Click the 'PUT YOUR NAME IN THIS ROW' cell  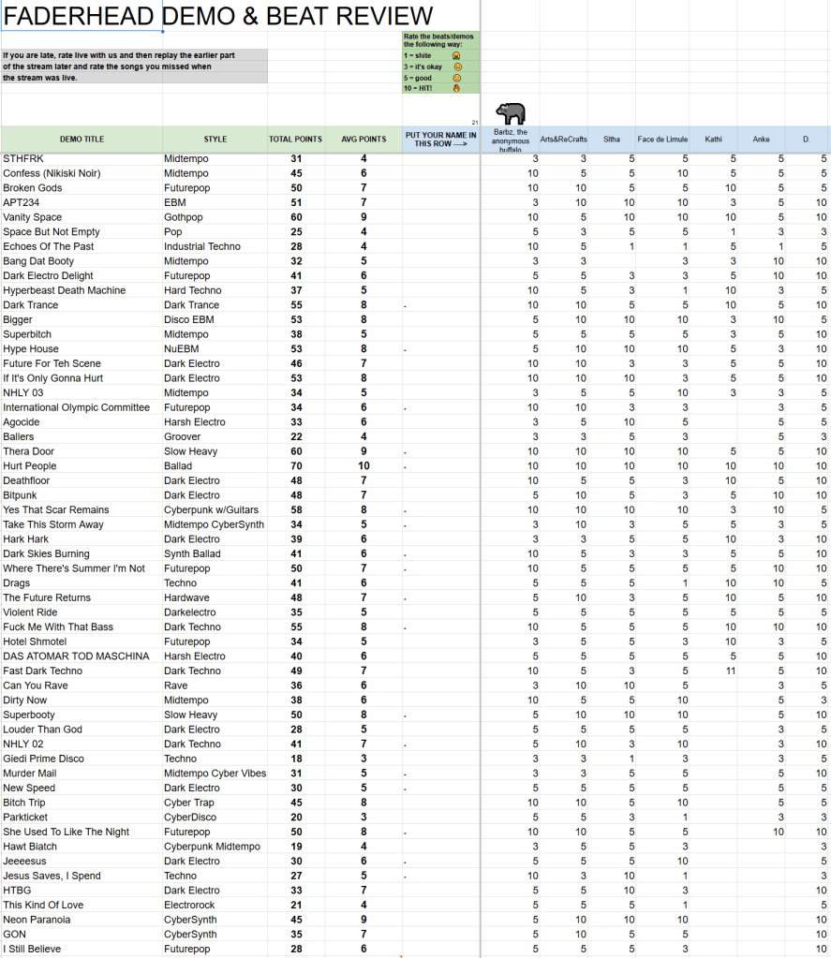point(440,140)
